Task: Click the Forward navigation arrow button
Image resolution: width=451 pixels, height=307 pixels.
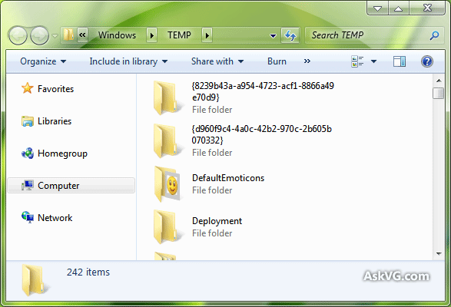Action: (40, 35)
